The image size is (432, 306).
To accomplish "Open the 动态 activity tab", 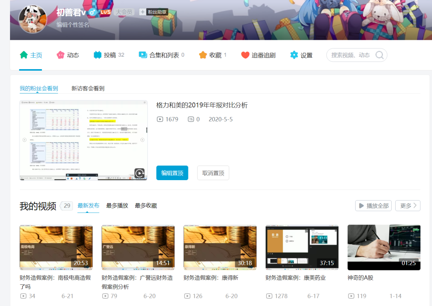I will (x=68, y=55).
